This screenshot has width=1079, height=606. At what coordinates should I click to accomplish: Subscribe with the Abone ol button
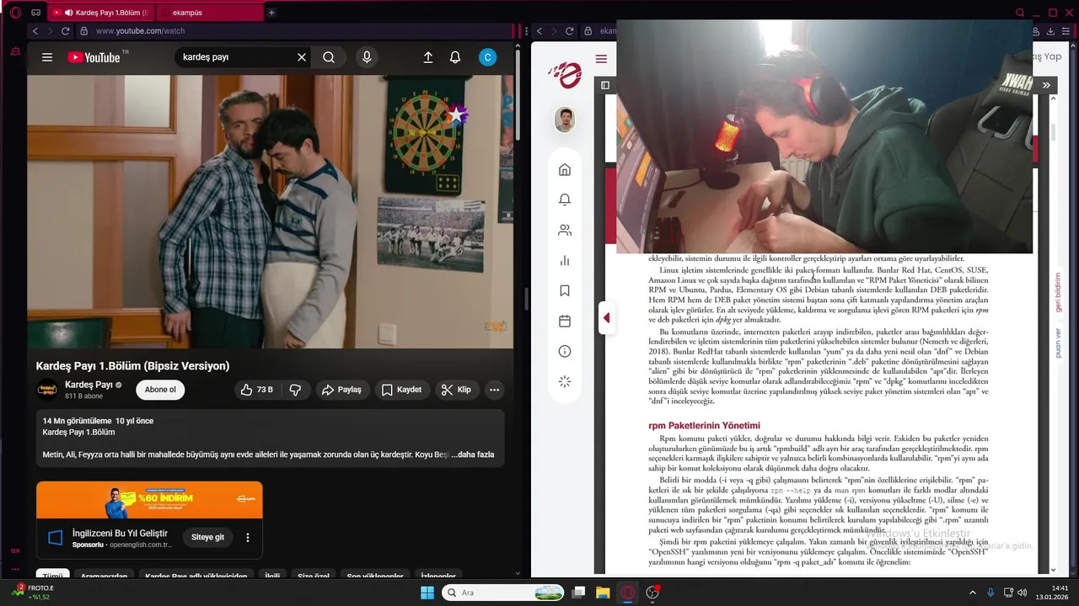(x=160, y=390)
